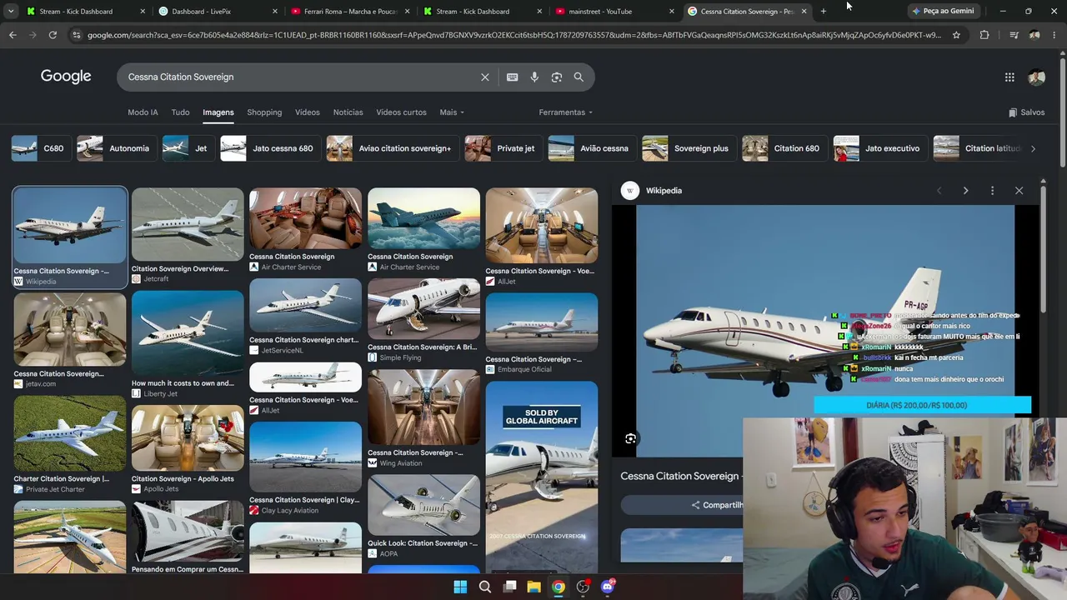Open the Chrome extensions menu
Image resolution: width=1067 pixels, height=600 pixels.
pyautogui.click(x=984, y=35)
